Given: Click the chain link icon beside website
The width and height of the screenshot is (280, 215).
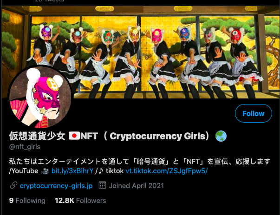Looking at the screenshot, I should 13,185.
